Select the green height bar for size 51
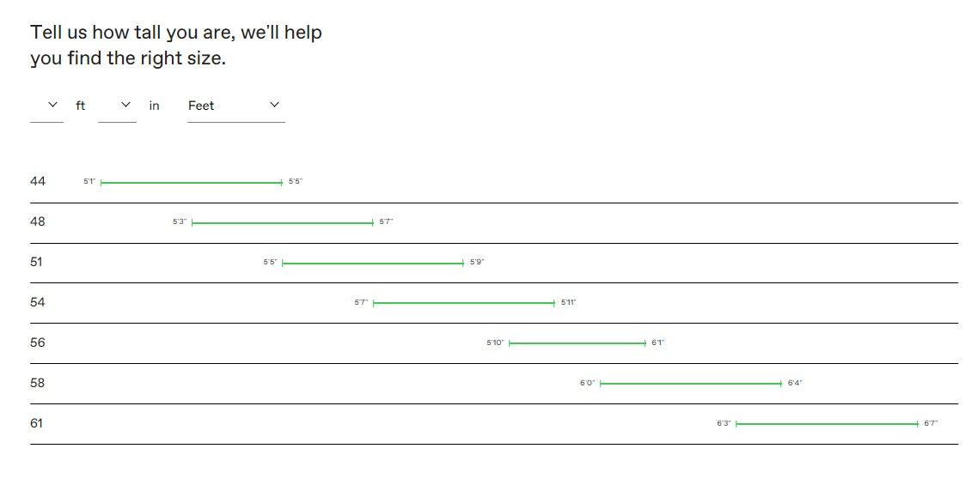The image size is (978, 485). [x=372, y=264]
